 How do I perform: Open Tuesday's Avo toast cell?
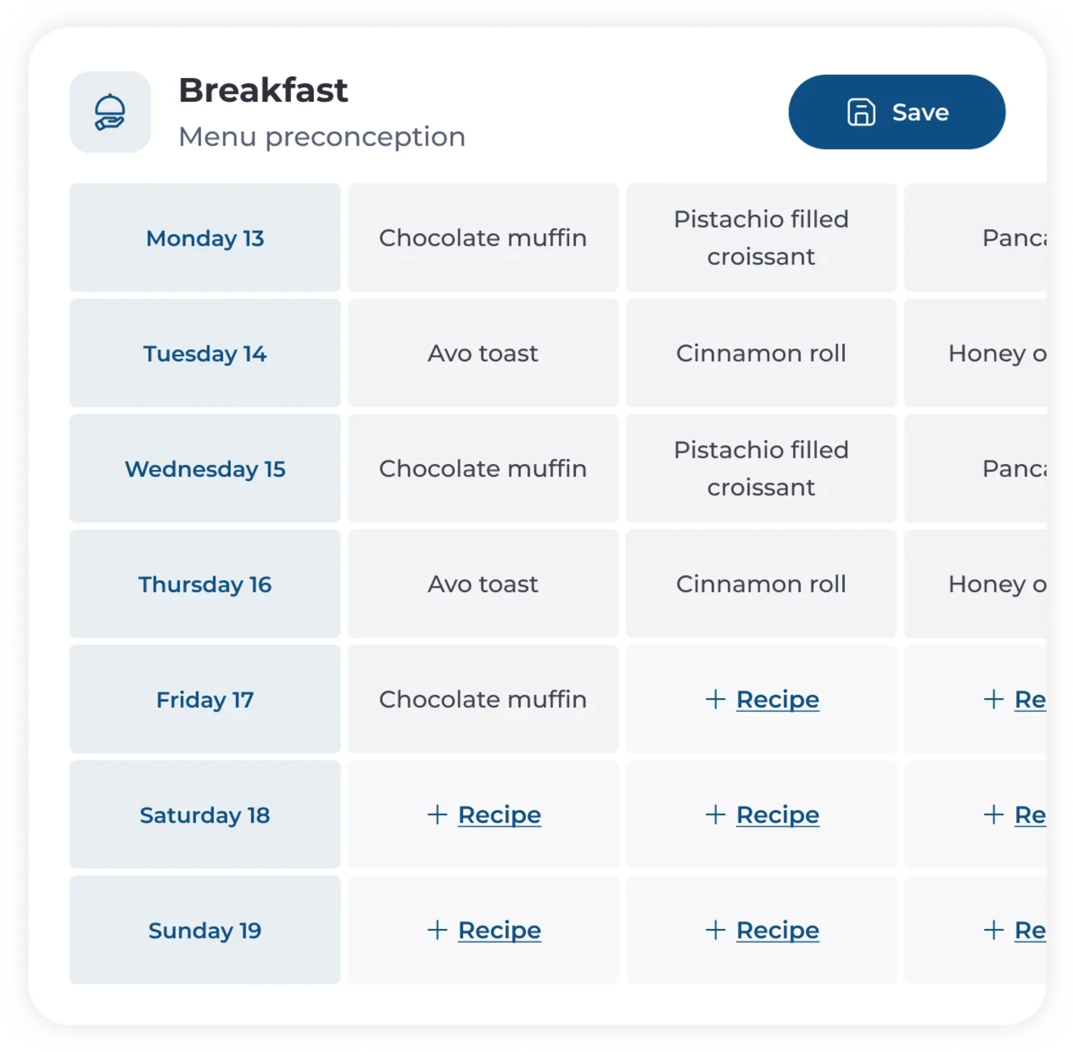click(483, 353)
